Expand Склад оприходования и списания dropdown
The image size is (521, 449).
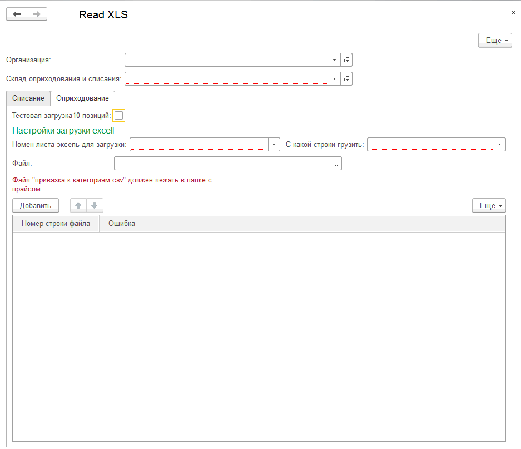[x=334, y=79]
